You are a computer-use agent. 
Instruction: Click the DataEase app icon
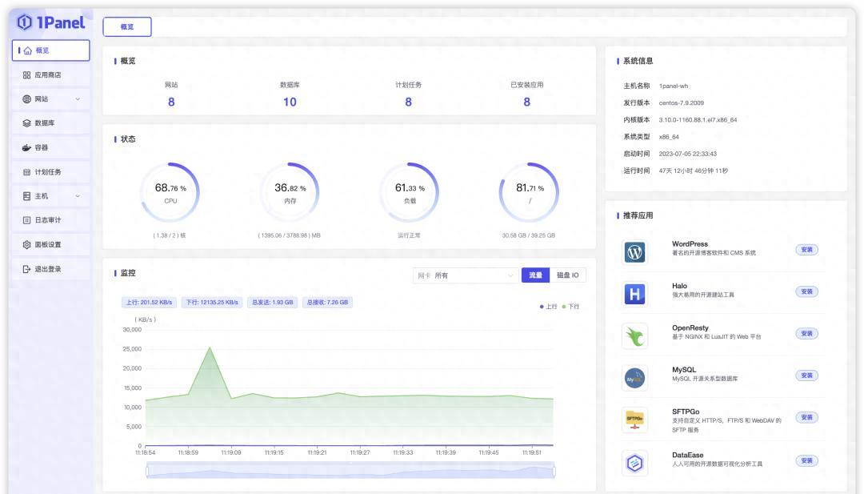click(x=634, y=463)
